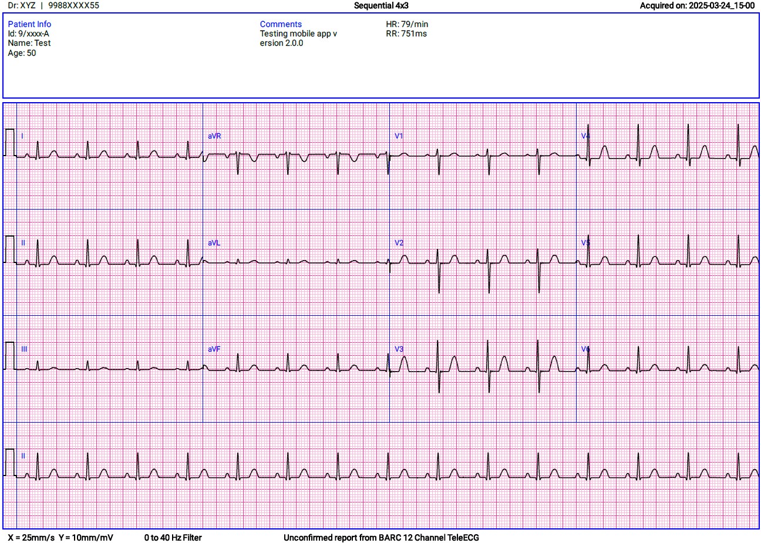Click the '0 to 40 Hz Filter' text
The height and width of the screenshot is (543, 761).
(x=173, y=537)
